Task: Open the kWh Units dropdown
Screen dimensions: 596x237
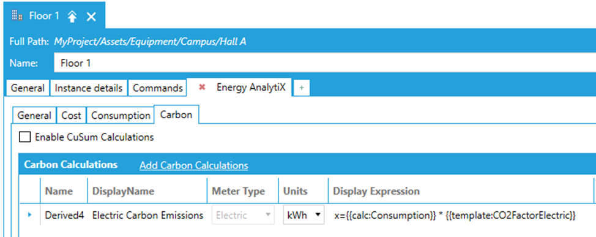Action: click(x=304, y=216)
